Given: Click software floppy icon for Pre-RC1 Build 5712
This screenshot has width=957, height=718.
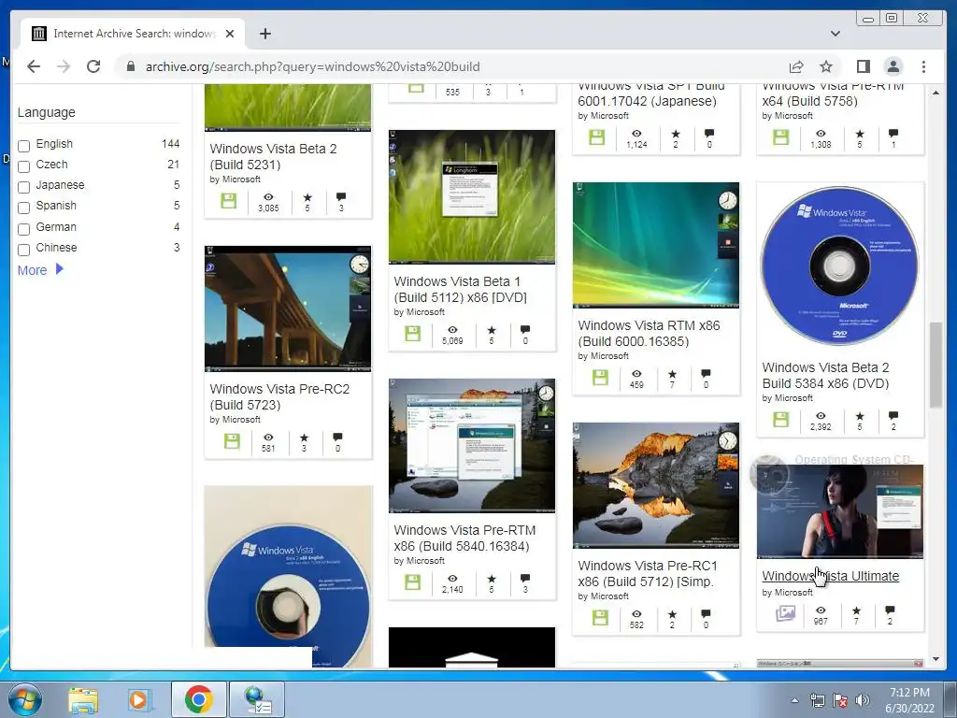Looking at the screenshot, I should click(x=600, y=617).
